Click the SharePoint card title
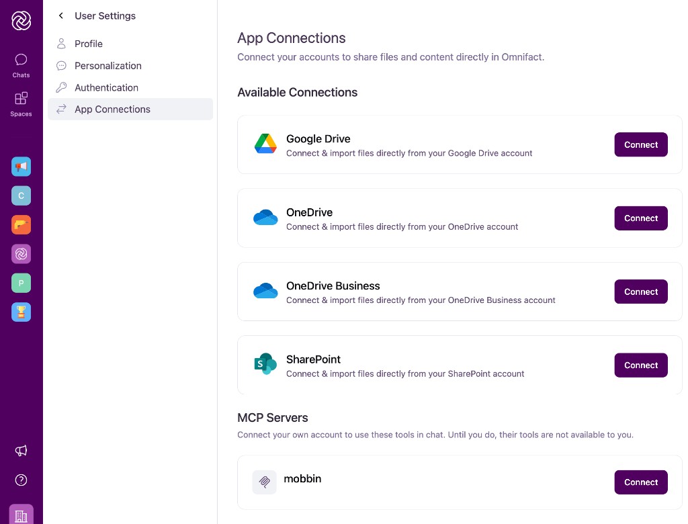 coord(313,359)
